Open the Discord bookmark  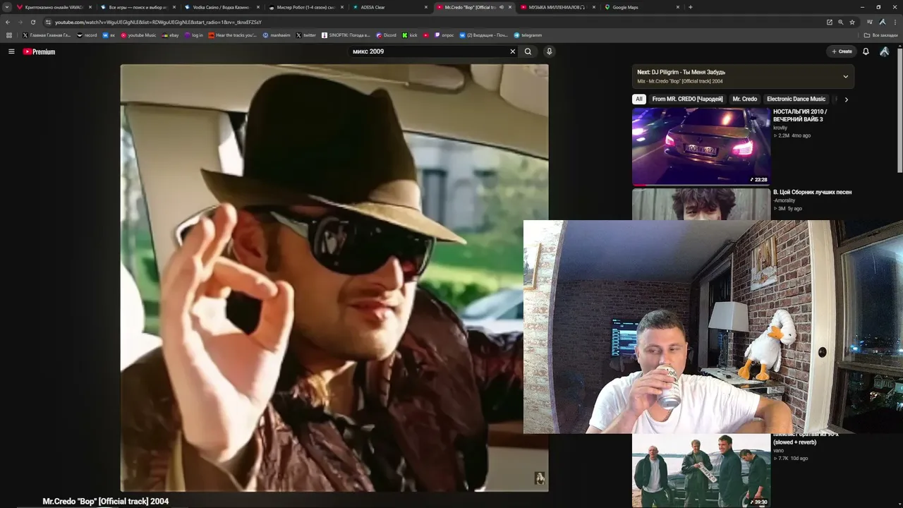point(386,35)
